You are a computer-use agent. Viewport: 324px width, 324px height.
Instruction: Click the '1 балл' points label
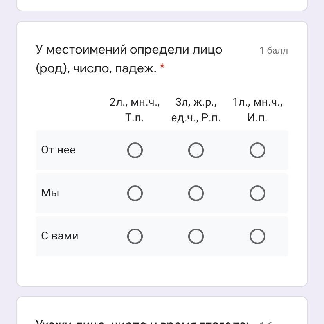pyautogui.click(x=274, y=50)
